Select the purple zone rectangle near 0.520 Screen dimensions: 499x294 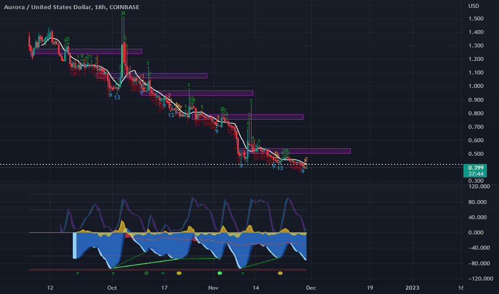point(295,151)
